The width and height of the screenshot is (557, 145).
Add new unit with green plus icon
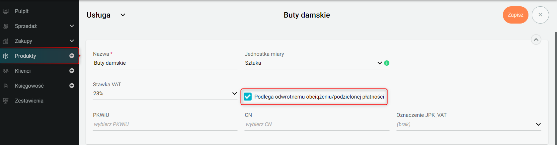click(x=387, y=63)
